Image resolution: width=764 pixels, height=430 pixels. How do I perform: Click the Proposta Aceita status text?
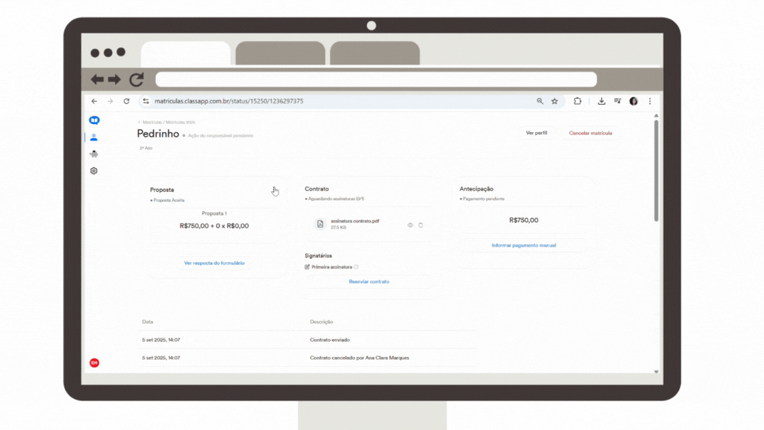click(168, 200)
